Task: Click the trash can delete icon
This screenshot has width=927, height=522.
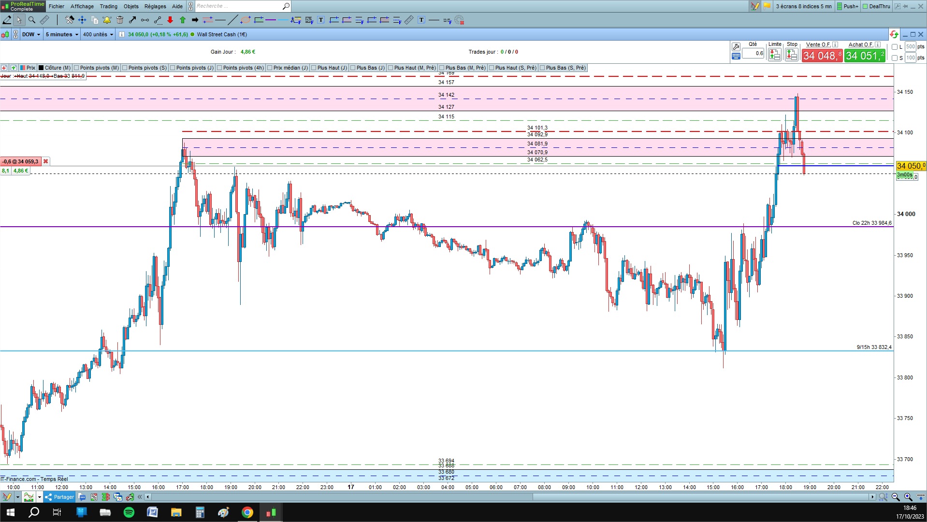Action: click(x=120, y=20)
